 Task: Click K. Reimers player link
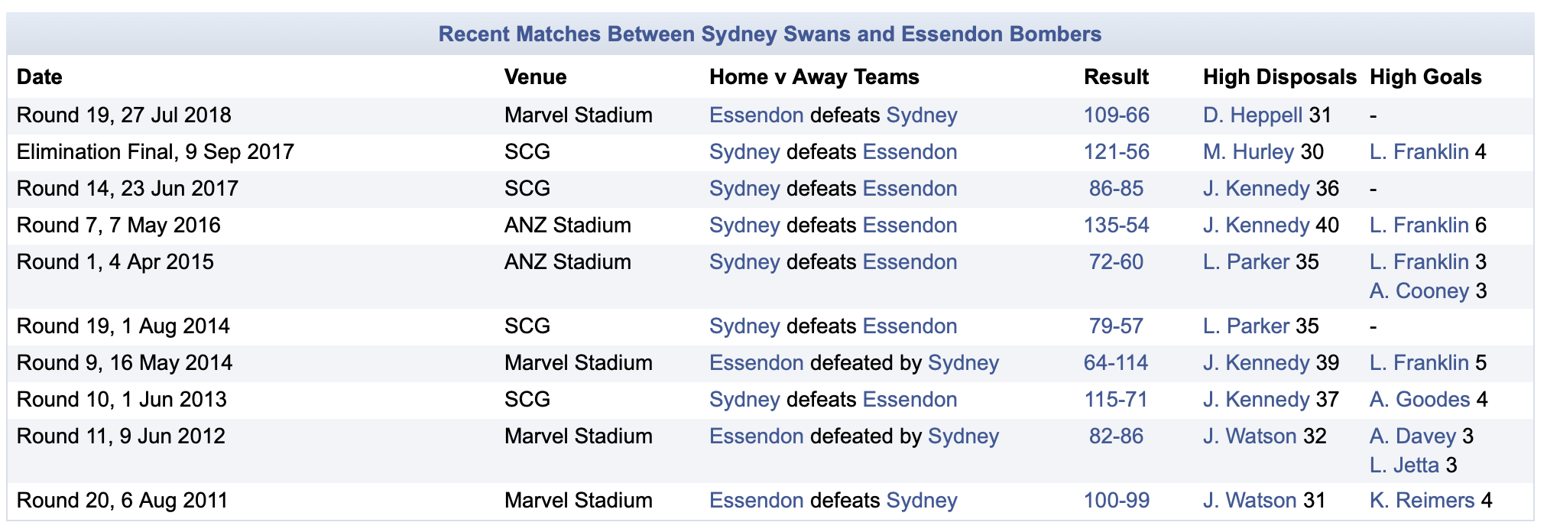tap(1422, 501)
